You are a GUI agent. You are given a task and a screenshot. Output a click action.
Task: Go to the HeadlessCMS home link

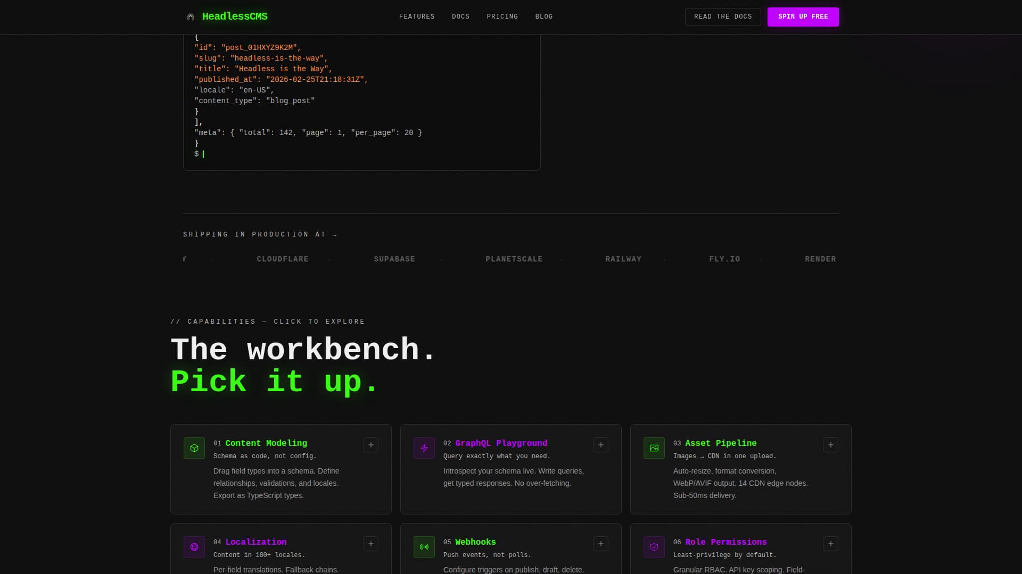pos(227,16)
